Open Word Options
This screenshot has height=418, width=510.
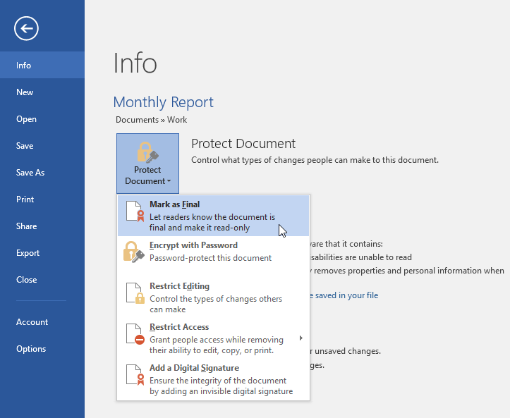[31, 349]
